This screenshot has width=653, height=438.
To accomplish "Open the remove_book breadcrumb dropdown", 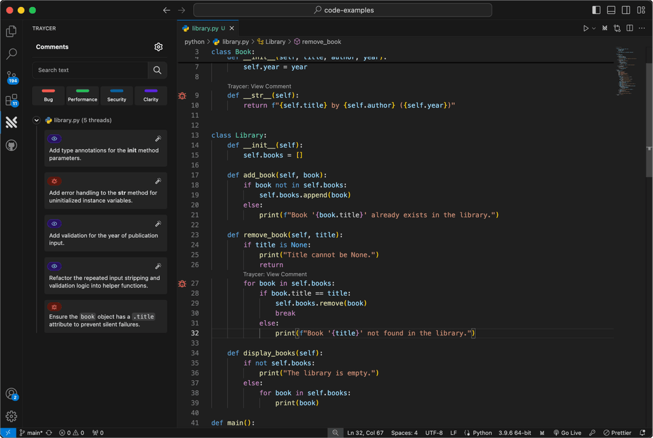I will pyautogui.click(x=321, y=41).
